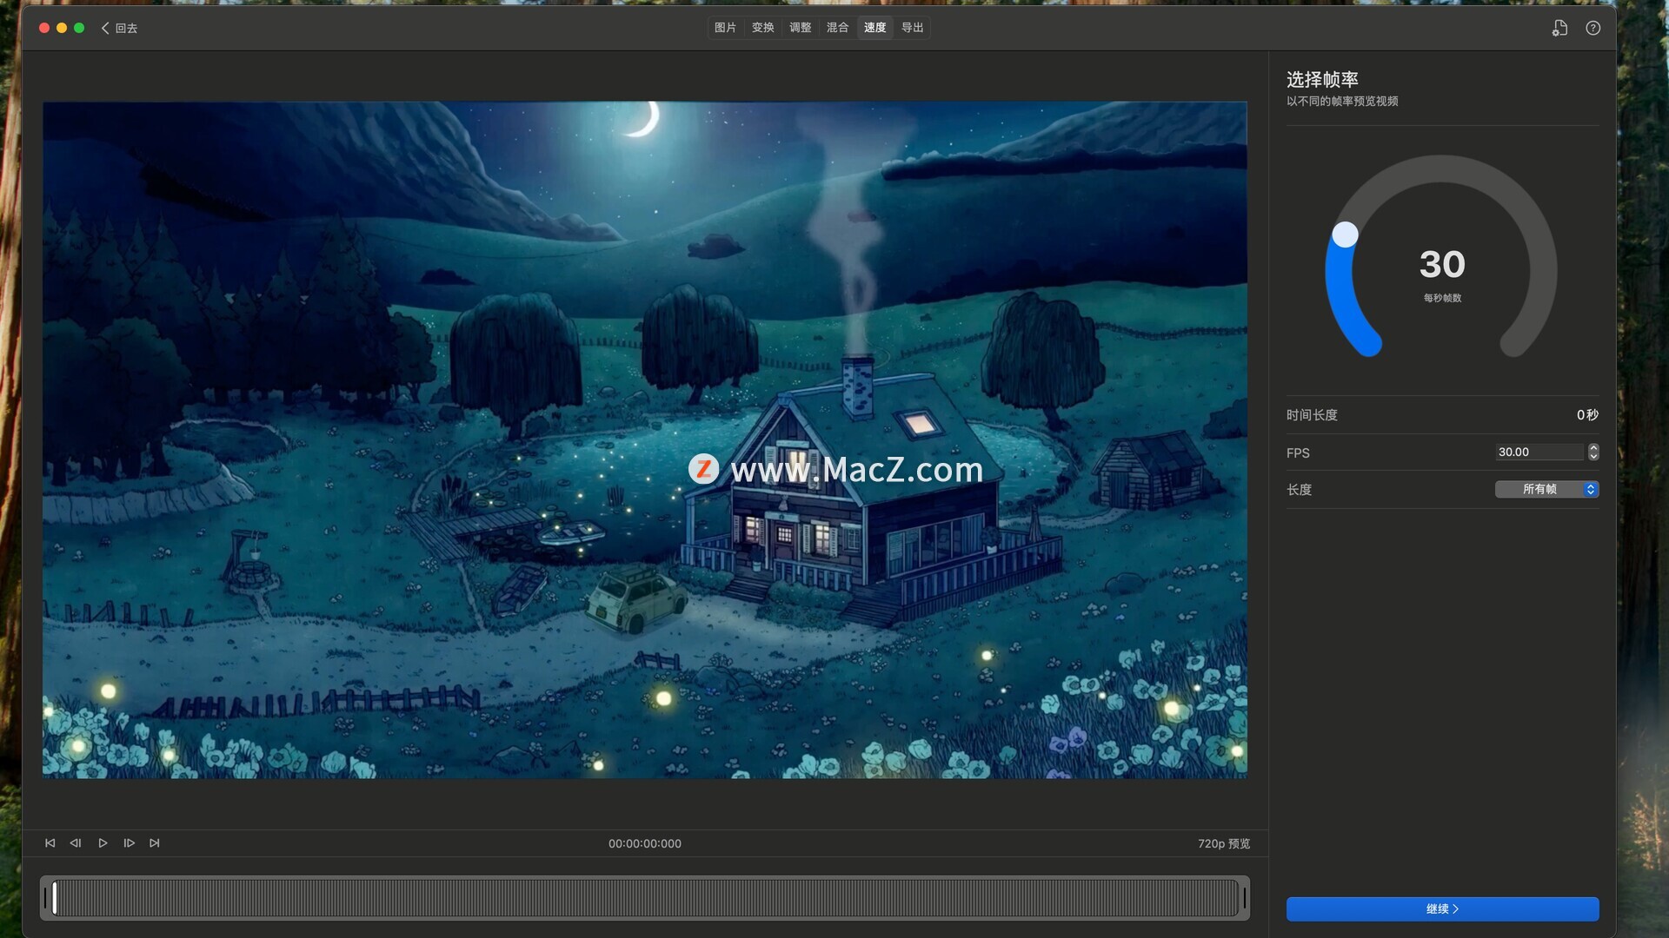Click the 选择帧率 heading

pos(1322,80)
